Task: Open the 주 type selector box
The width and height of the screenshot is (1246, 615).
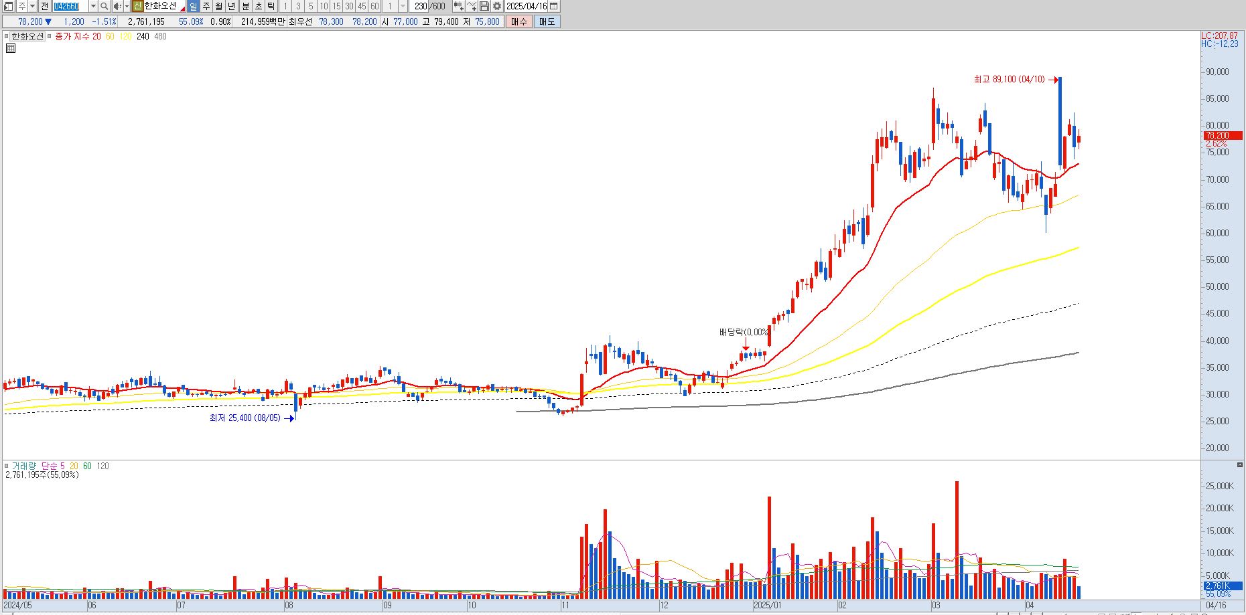Action: tap(21, 6)
